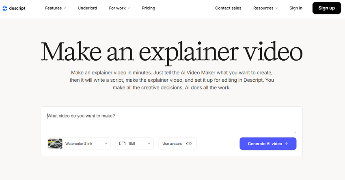
Task: Open the Watercolor & Ink style dropdown
Action: (x=79, y=144)
